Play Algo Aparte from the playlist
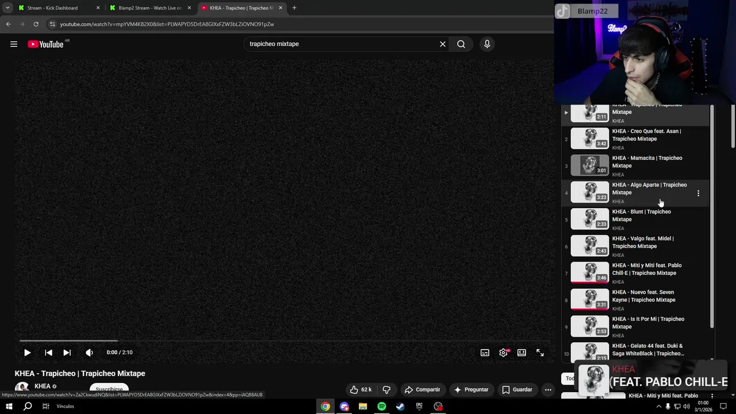Viewport: 736px width, 414px height. point(635,193)
